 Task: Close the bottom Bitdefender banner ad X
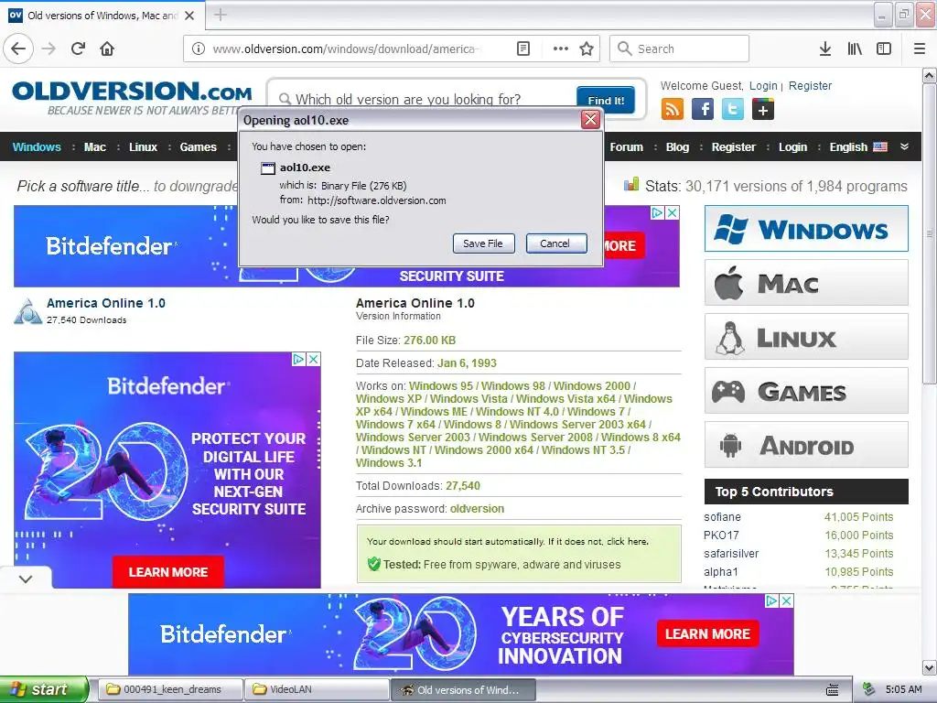pos(787,600)
